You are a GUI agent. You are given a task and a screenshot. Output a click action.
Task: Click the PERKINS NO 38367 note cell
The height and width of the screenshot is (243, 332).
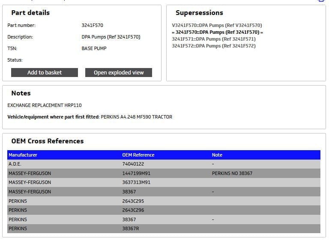pyautogui.click(x=232, y=173)
